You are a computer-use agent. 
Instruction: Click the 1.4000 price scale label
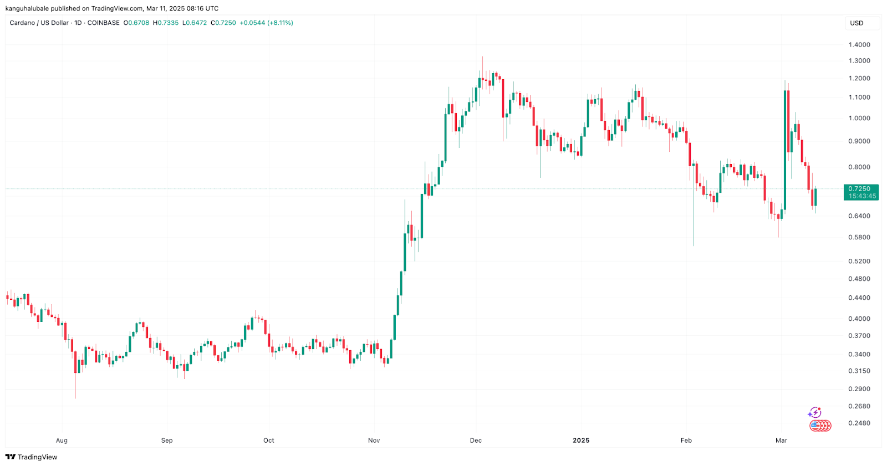tap(859, 45)
